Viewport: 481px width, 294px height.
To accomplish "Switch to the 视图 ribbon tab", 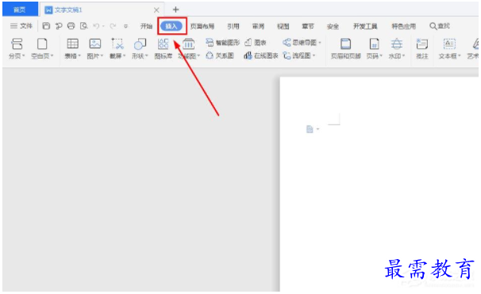I will click(x=283, y=26).
